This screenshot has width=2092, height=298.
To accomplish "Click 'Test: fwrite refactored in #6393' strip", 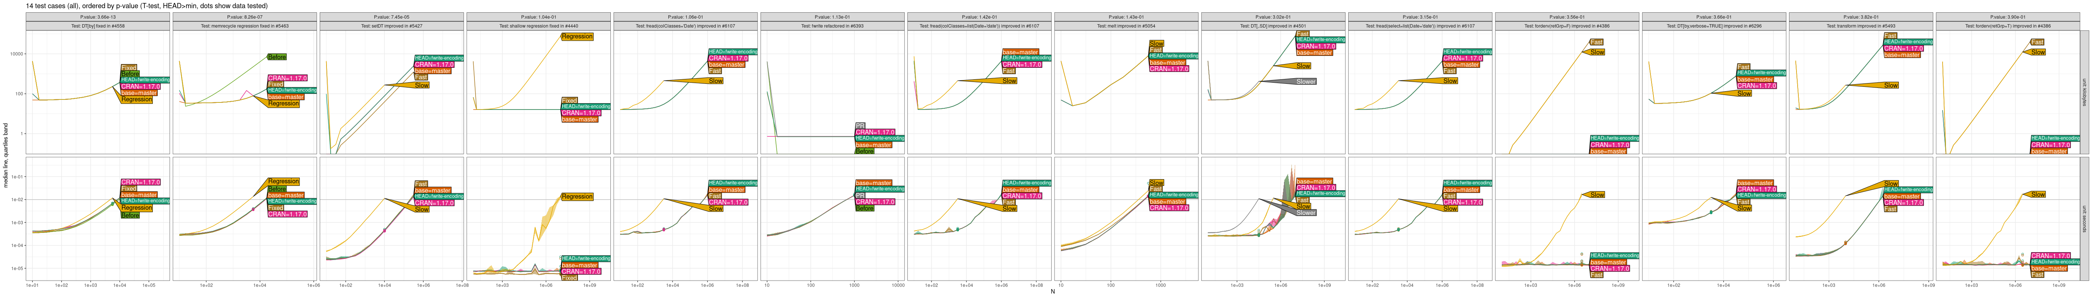I will 832,26.
